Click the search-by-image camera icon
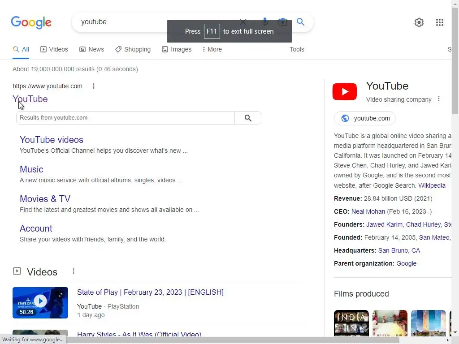 coord(282,22)
